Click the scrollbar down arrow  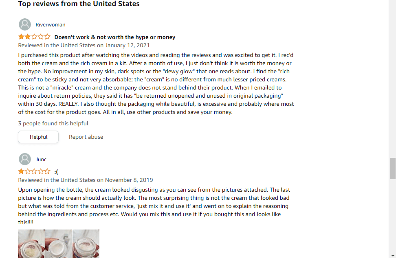[x=393, y=256]
